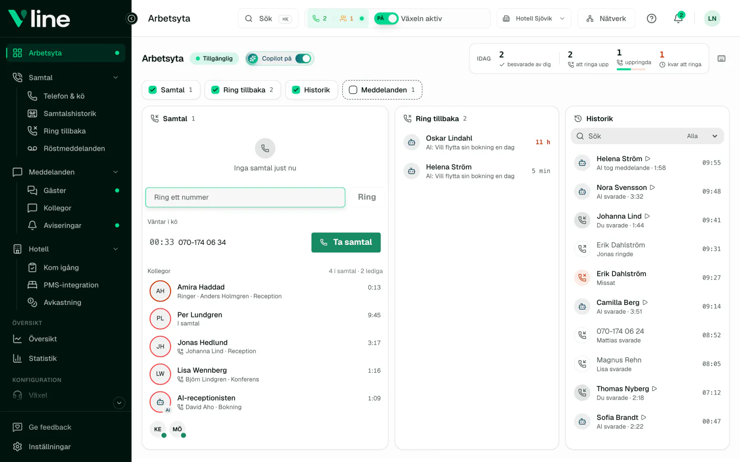This screenshot has height=462, width=740.
Task: Click the Ring dial button
Action: (367, 197)
